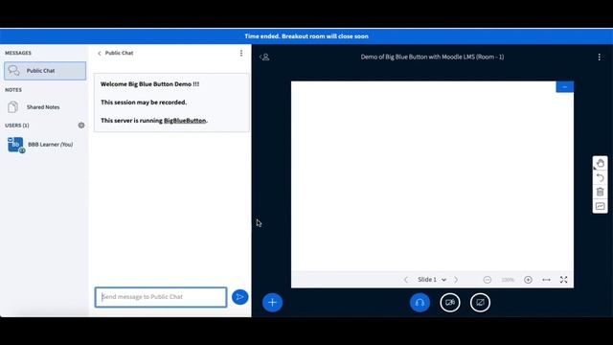Viewport: 613px width, 345px height.
Task: Focus the Send message to Public Chat field
Action: pyautogui.click(x=161, y=297)
